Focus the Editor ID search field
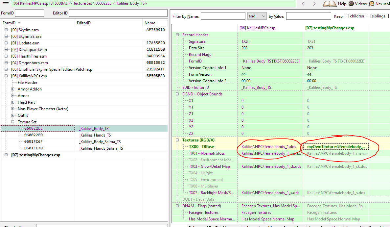This screenshot has width=390, height=227. pos(118,13)
